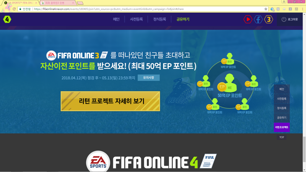Click the scrollbar up arrow
306x172 pixels.
click(304, 14)
